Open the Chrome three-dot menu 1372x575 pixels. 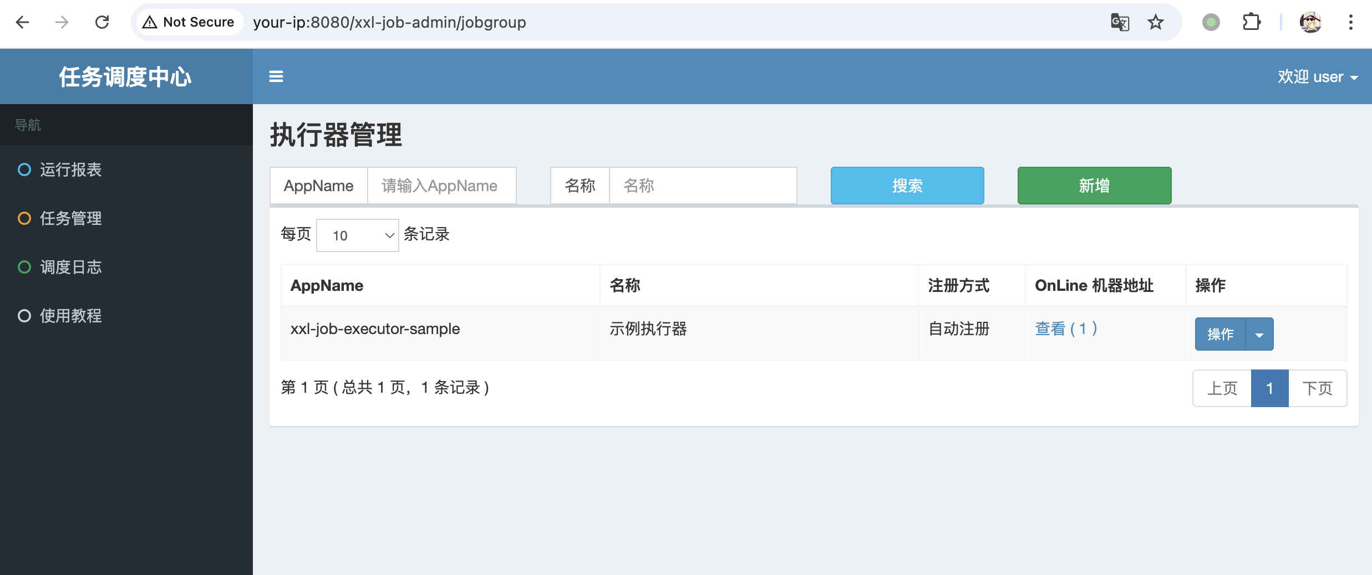coord(1350,22)
